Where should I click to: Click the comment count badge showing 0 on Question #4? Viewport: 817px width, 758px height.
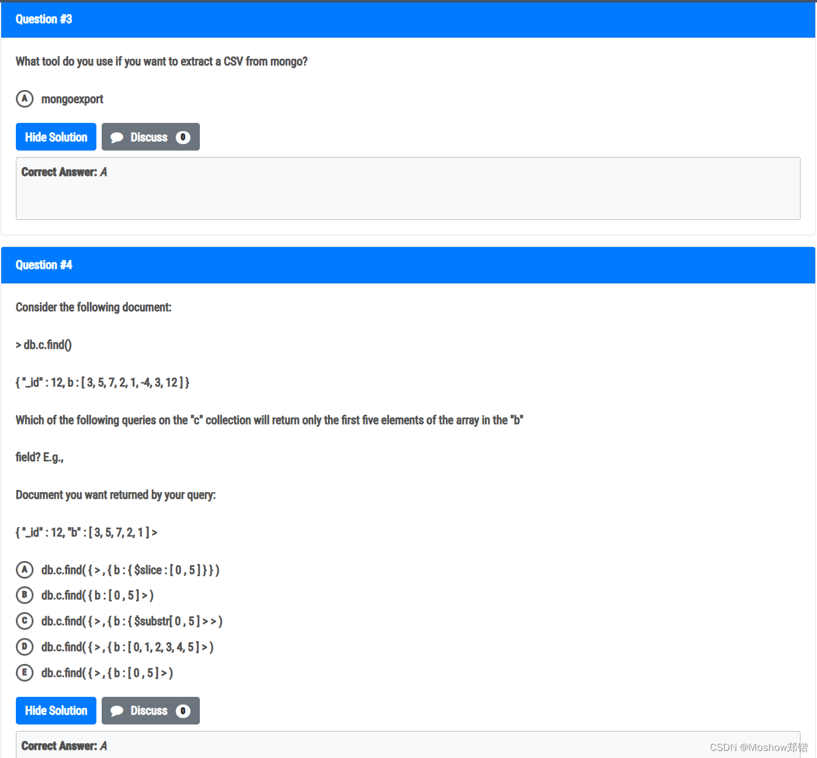pyautogui.click(x=183, y=711)
